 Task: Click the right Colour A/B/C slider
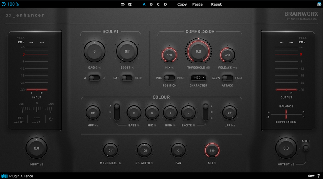(x=206, y=112)
